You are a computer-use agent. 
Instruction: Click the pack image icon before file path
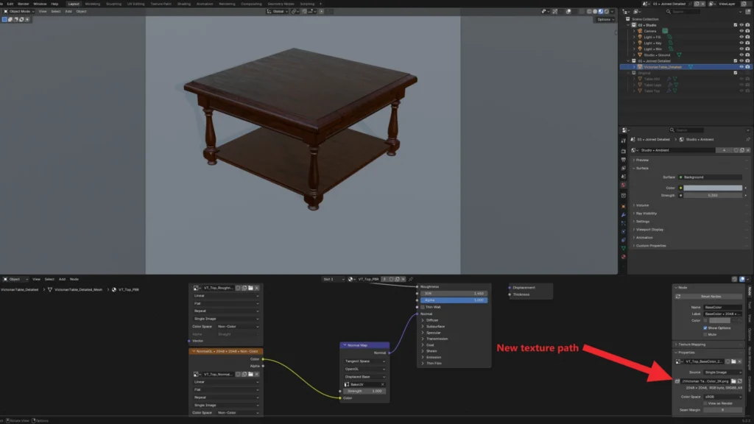pyautogui.click(x=677, y=381)
